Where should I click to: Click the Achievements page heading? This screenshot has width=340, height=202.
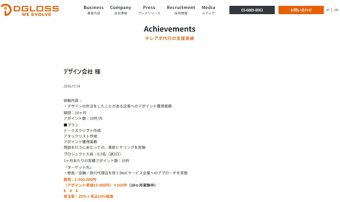(x=170, y=29)
